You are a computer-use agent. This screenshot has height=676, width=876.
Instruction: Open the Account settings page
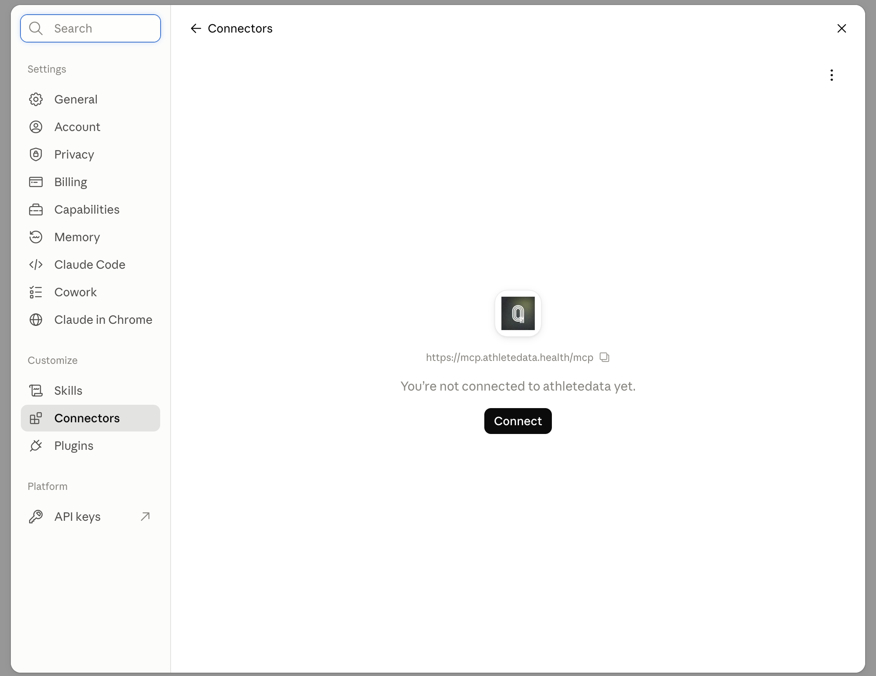click(x=91, y=127)
